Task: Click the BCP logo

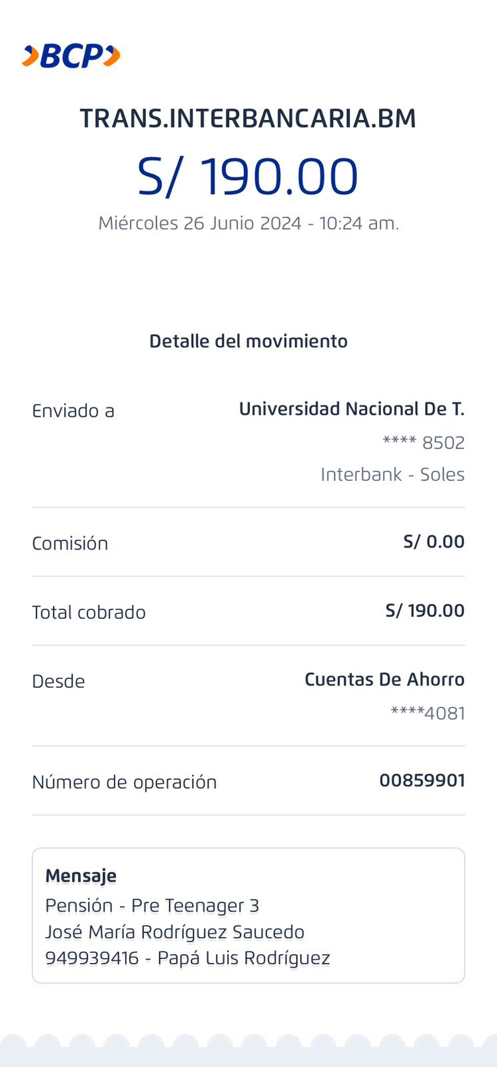Action: click(x=71, y=56)
